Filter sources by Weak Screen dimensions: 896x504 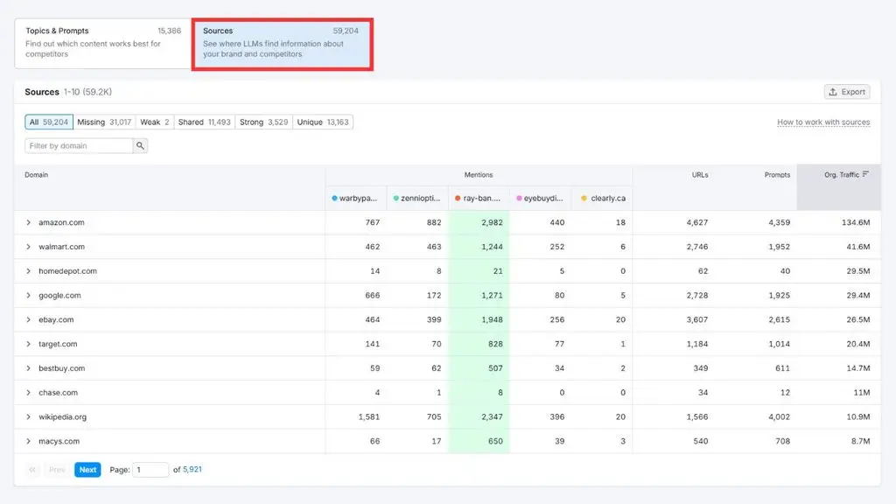pyautogui.click(x=155, y=122)
